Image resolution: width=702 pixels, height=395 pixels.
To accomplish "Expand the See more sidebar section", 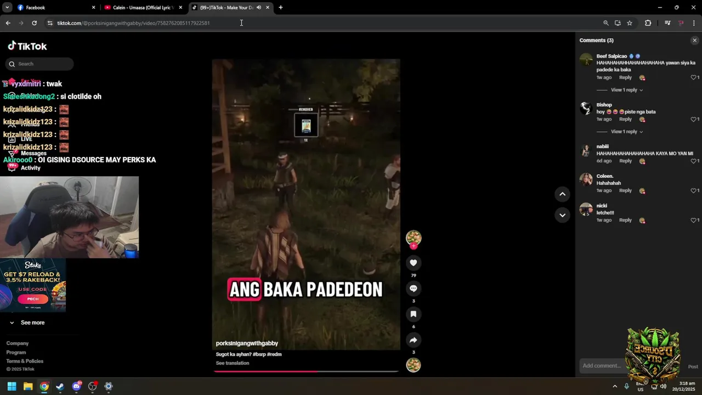I will (27, 323).
